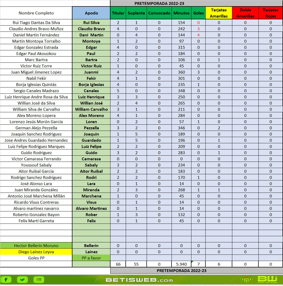Select the goals total 7 cell

(198, 264)
